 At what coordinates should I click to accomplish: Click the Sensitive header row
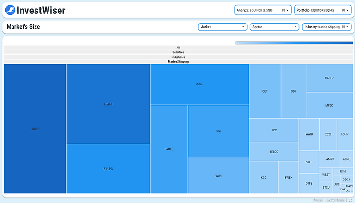click(x=178, y=52)
